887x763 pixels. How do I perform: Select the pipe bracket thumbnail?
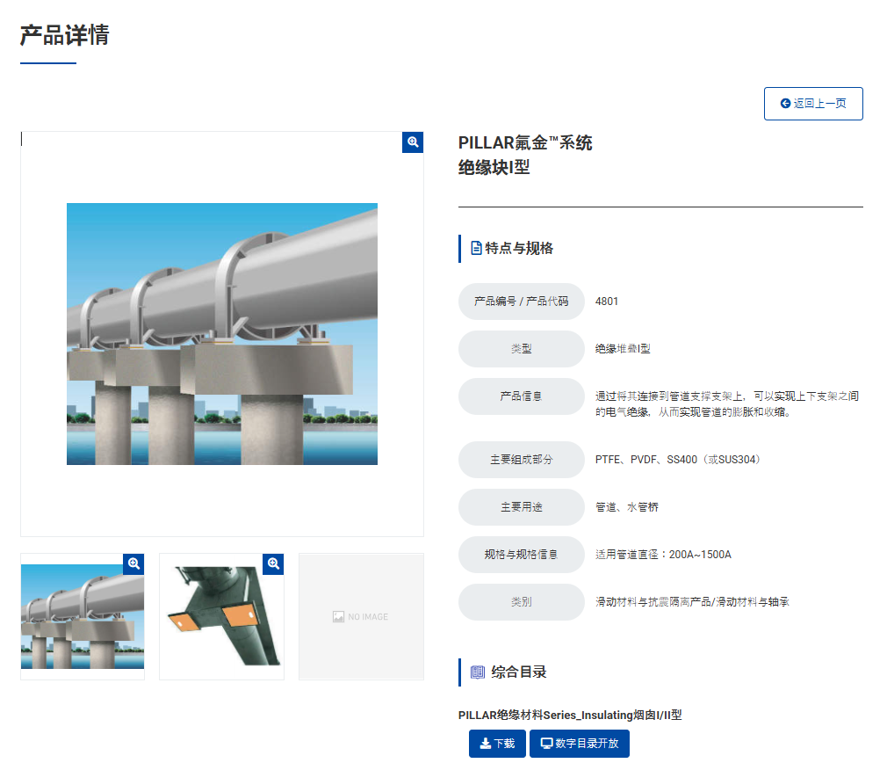pyautogui.click(x=221, y=616)
